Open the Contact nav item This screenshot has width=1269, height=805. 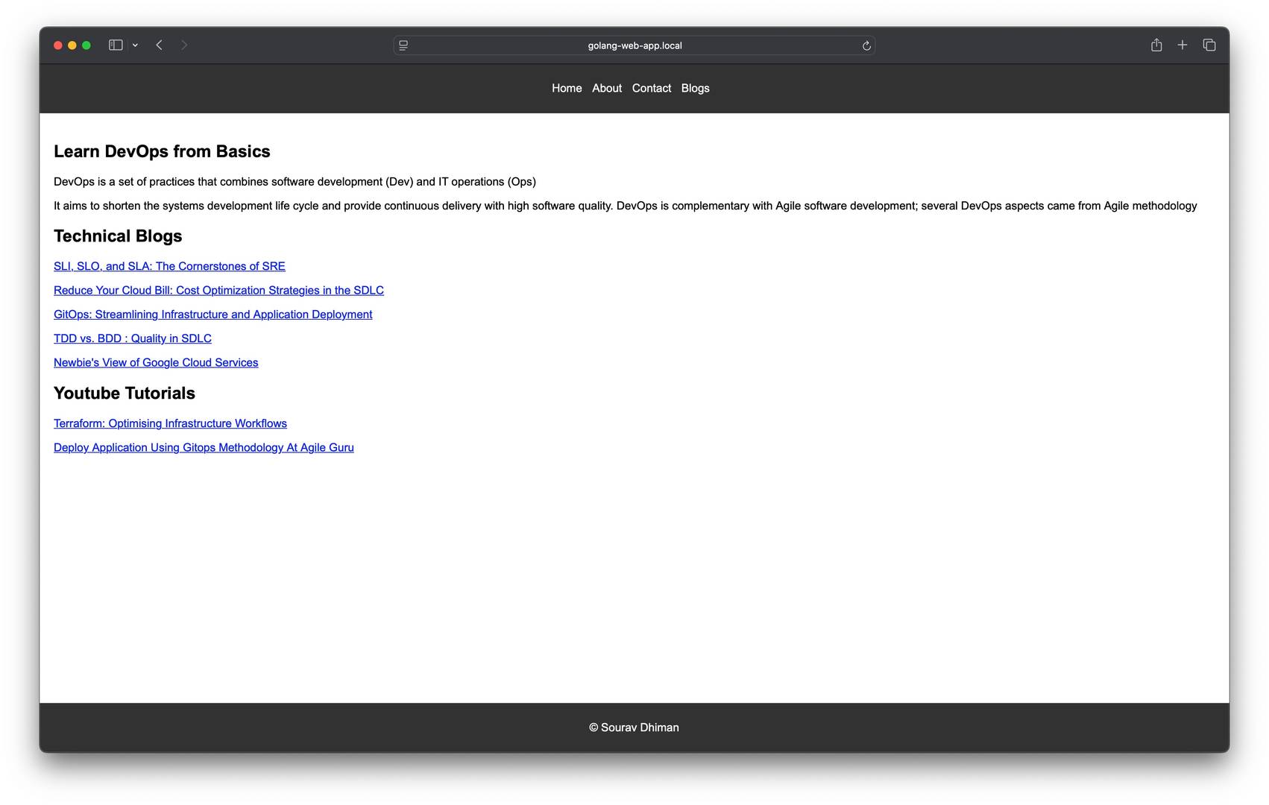click(652, 88)
